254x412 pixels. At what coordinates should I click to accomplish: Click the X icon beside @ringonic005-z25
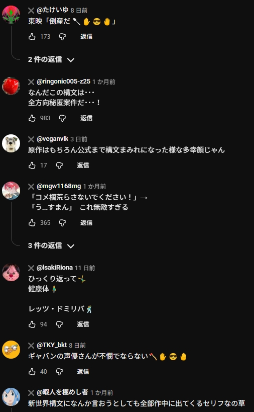tap(31, 82)
